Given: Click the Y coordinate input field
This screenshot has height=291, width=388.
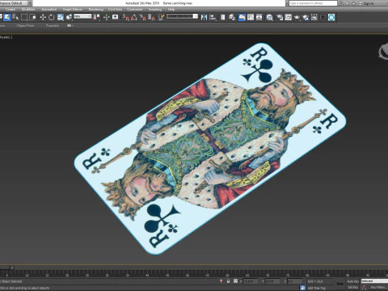Looking at the screenshot, I should pos(272,281).
